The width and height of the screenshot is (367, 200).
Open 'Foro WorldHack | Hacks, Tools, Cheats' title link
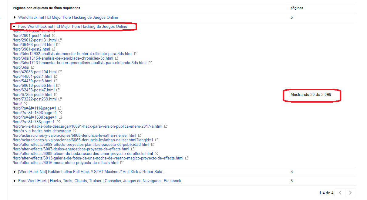100,181
